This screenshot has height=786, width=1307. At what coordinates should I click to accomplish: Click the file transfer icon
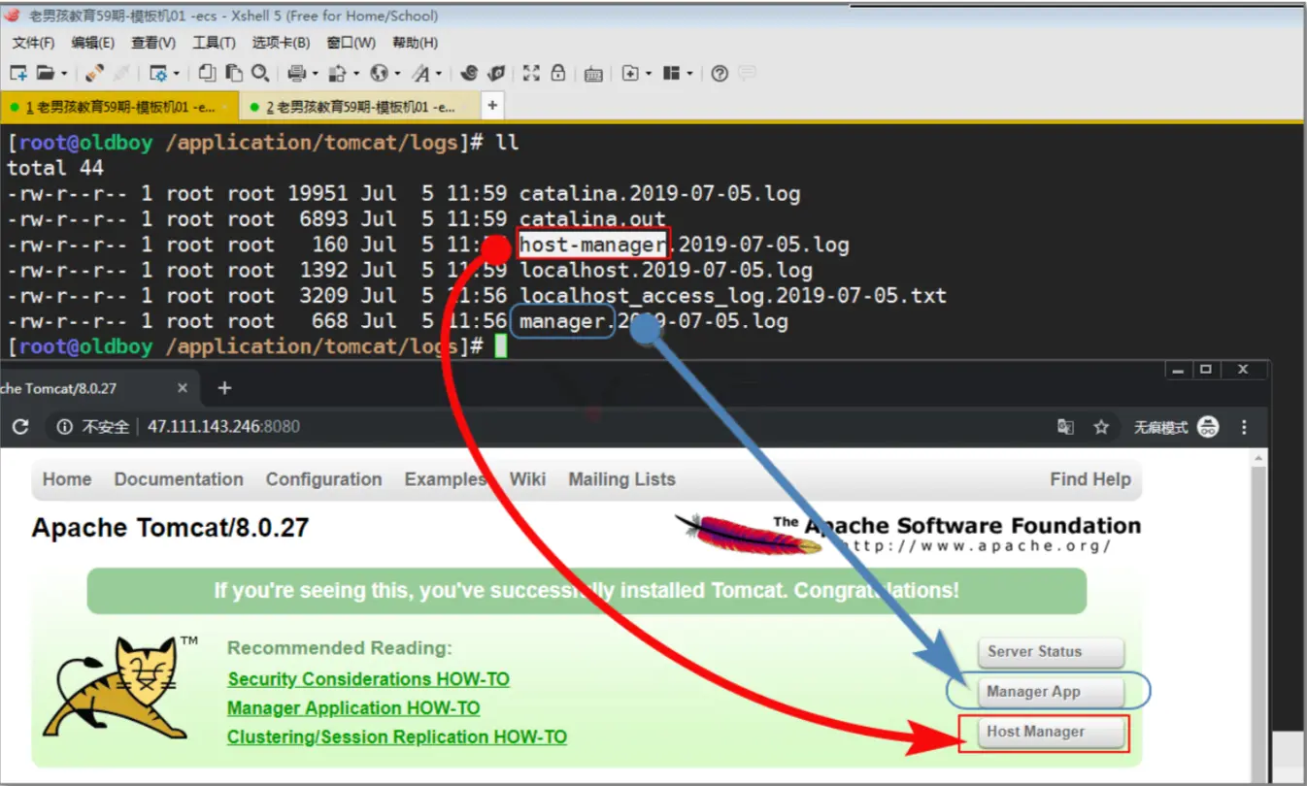click(338, 73)
